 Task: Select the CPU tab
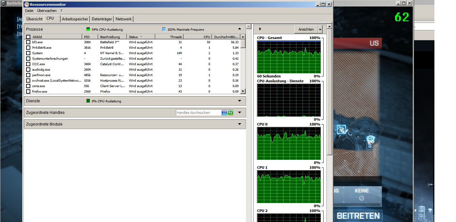pyautogui.click(x=50, y=18)
